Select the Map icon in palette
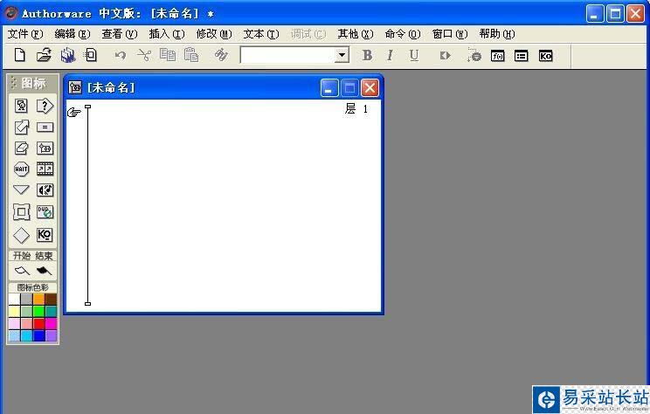 45,148
